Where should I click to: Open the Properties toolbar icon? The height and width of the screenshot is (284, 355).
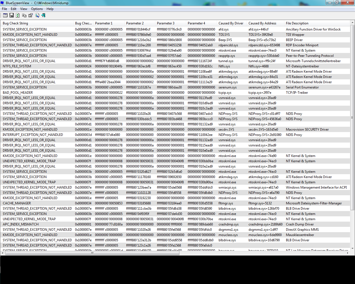(31, 15)
